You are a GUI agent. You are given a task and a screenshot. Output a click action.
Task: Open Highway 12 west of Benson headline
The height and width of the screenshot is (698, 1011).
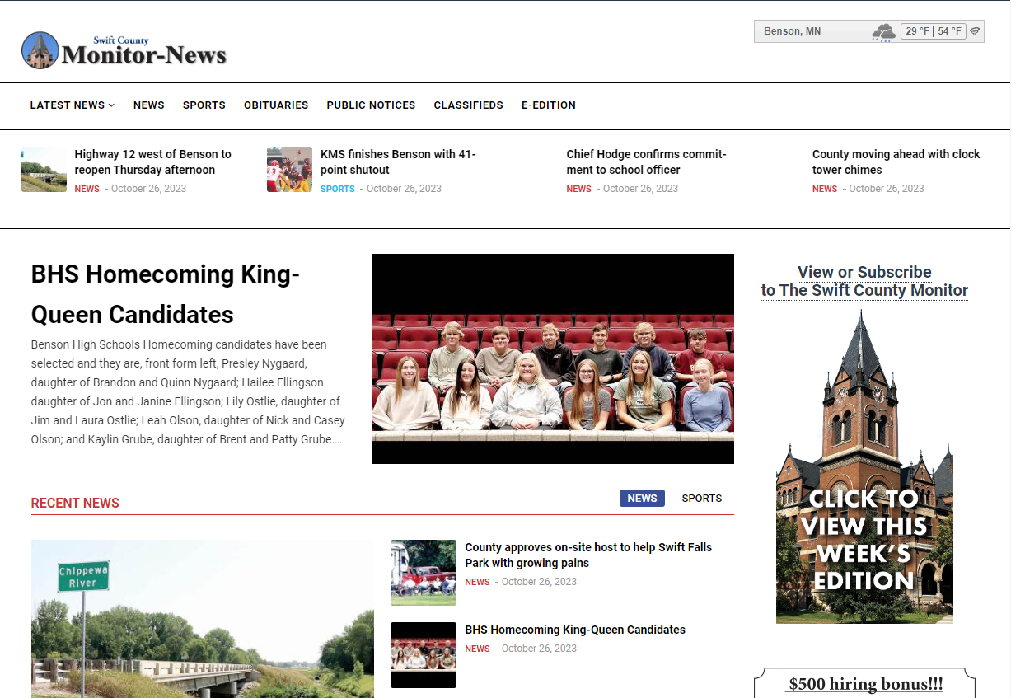tap(152, 162)
